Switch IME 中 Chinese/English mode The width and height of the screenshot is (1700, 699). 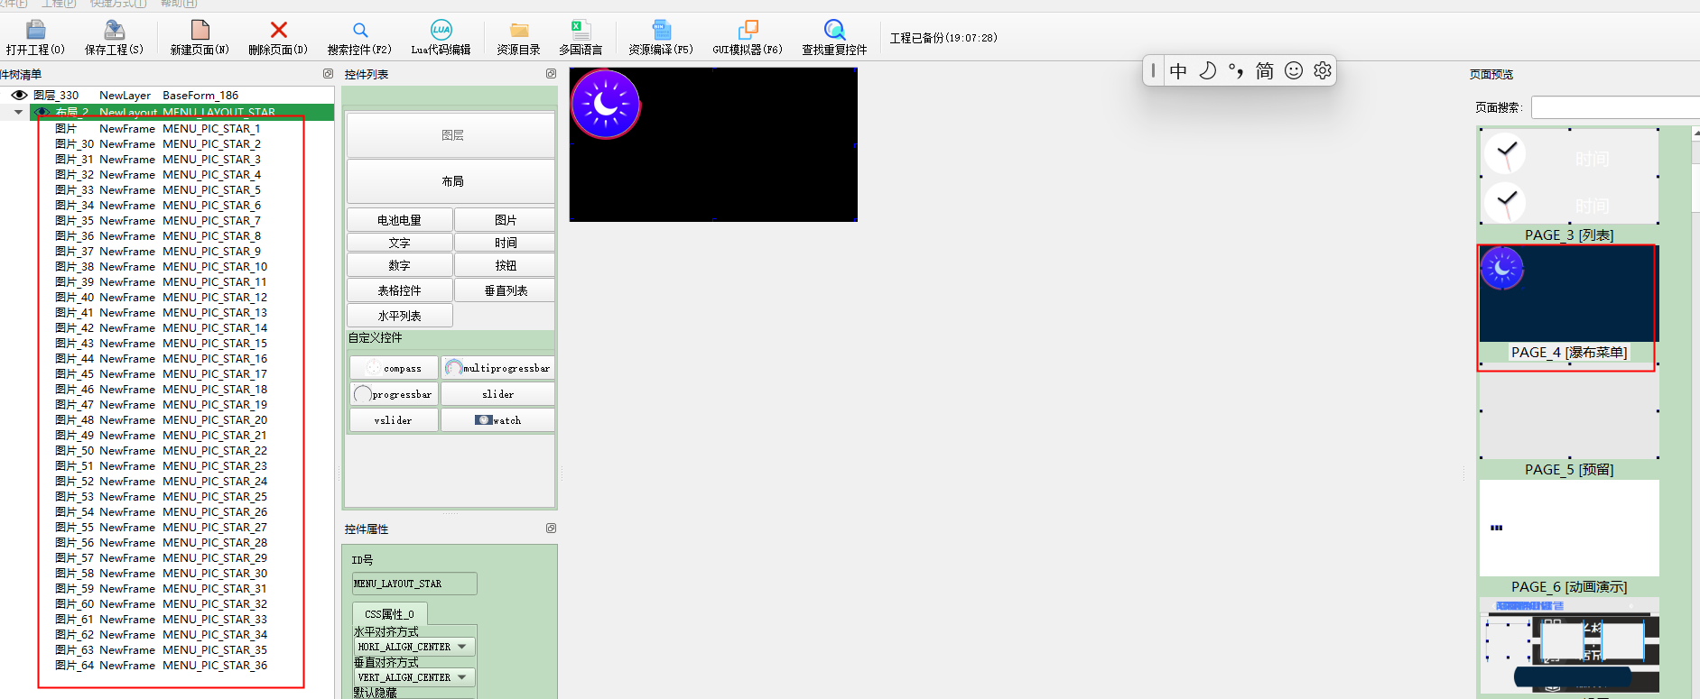(x=1178, y=70)
